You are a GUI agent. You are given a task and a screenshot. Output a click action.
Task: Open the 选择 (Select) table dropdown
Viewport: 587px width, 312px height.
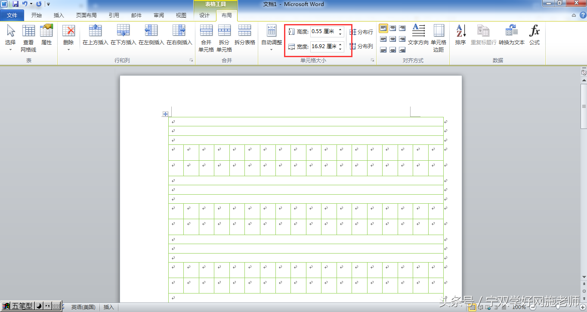coord(10,38)
